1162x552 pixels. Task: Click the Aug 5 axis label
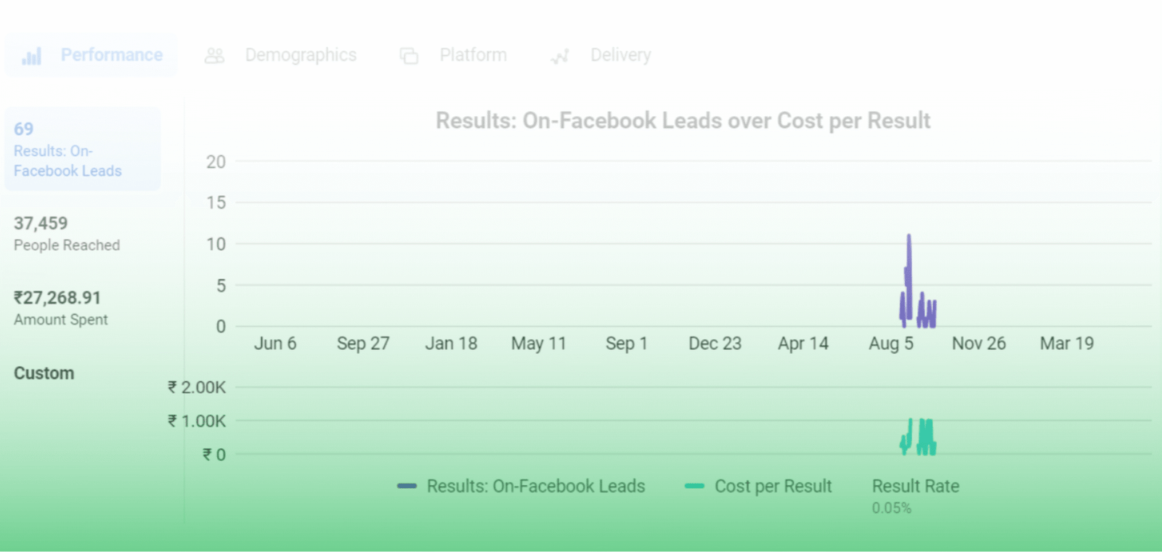[891, 343]
